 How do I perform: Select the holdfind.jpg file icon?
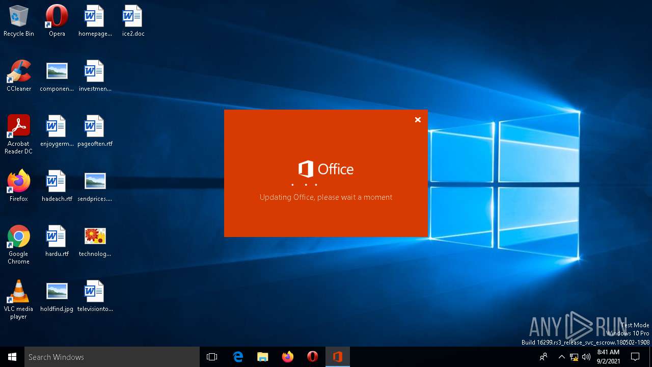click(57, 296)
